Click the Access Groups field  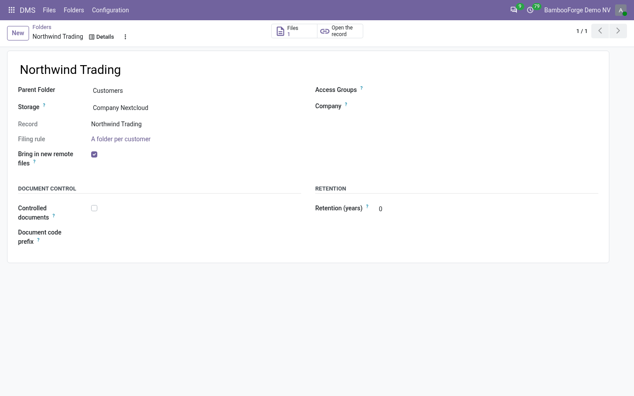point(487,90)
